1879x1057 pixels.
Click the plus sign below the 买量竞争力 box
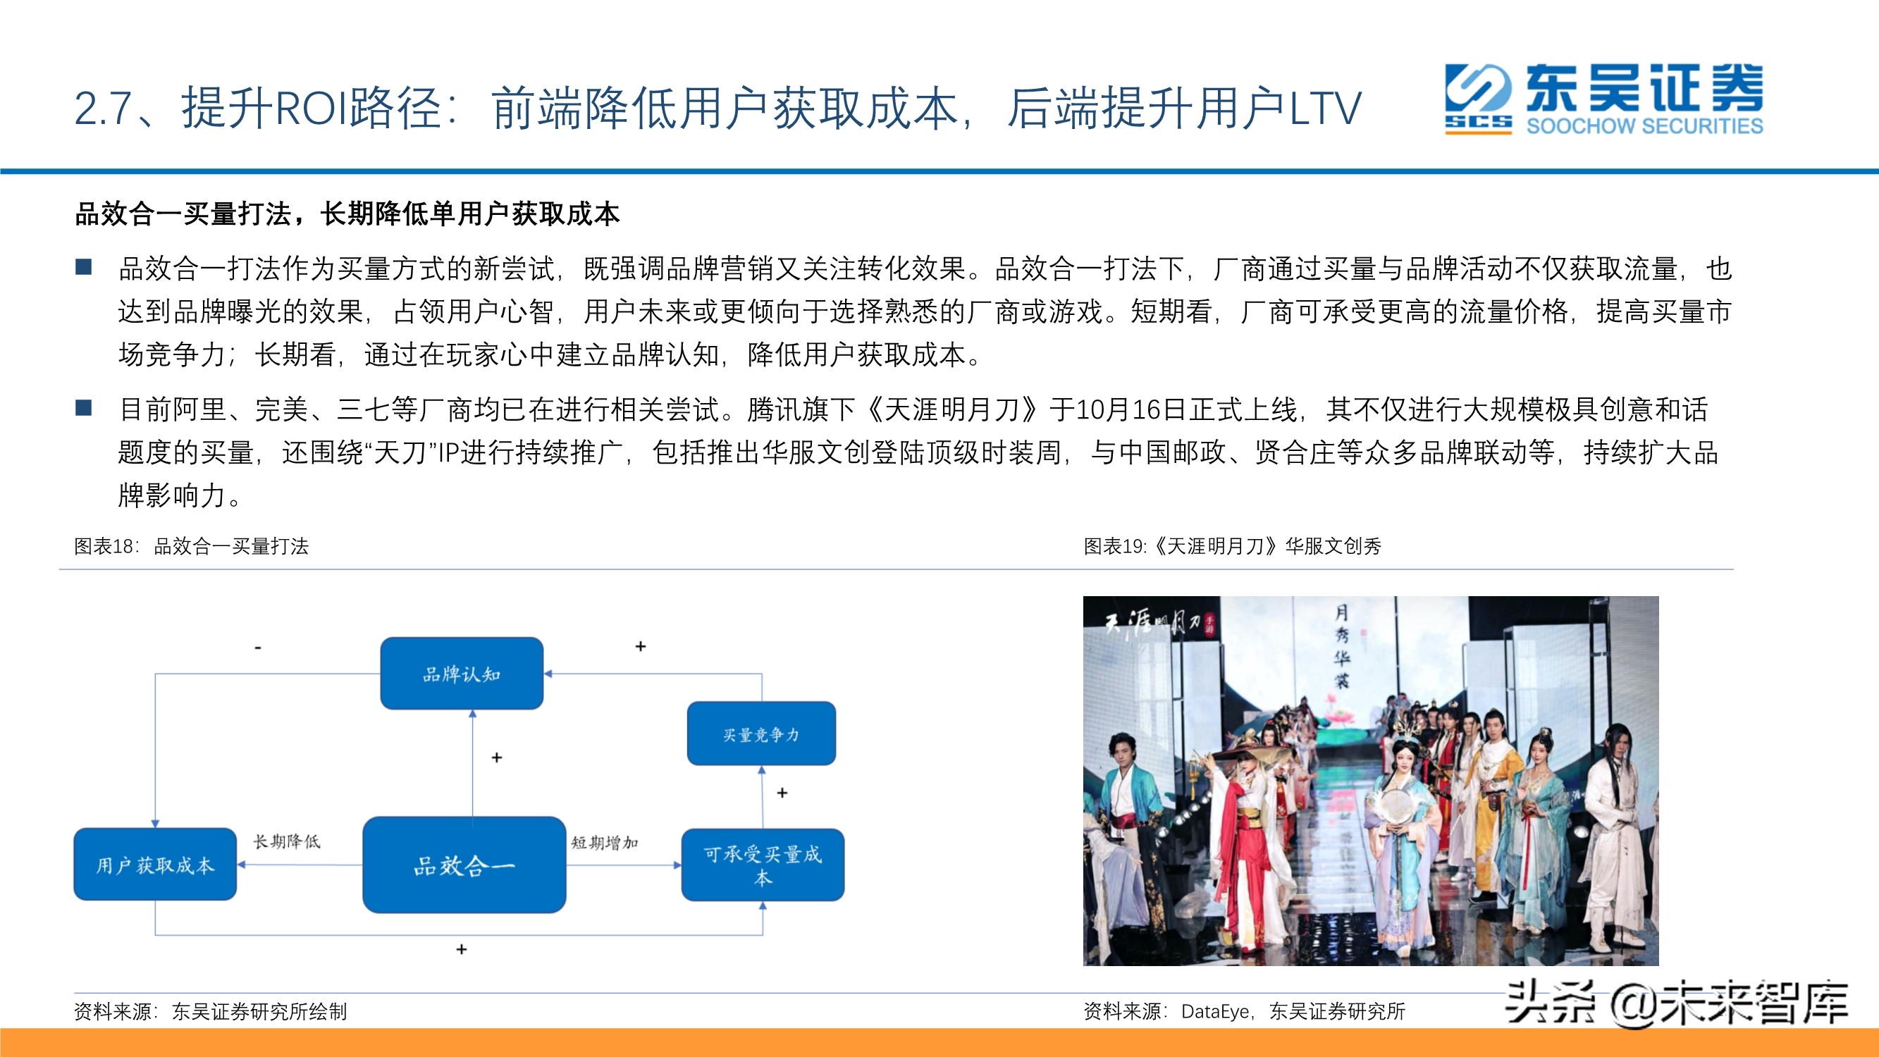pos(782,792)
